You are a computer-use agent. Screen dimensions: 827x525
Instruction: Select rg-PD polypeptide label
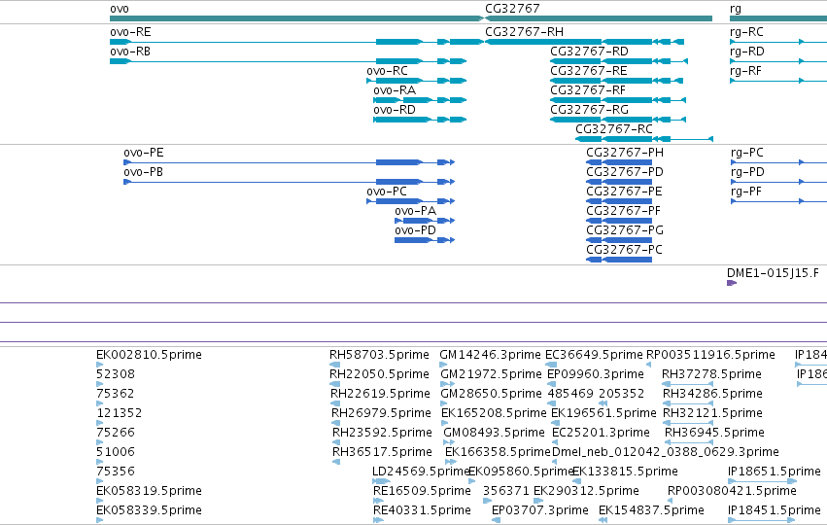click(x=747, y=172)
